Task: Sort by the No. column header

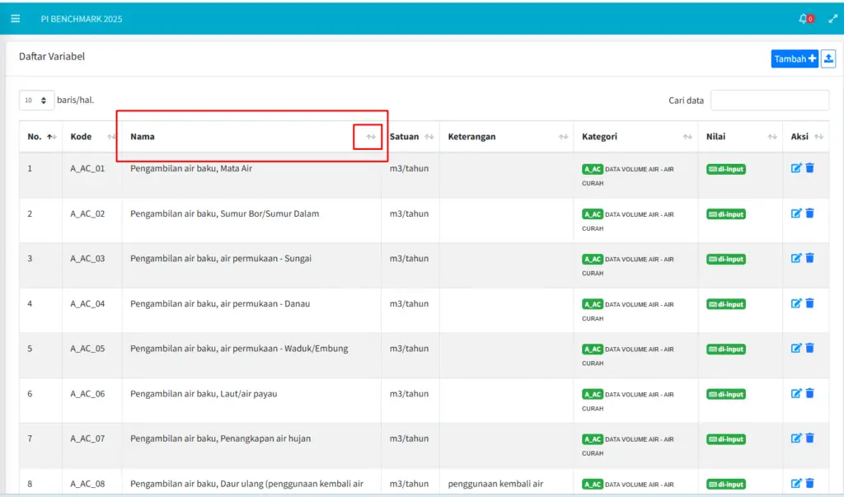Action: (x=35, y=137)
